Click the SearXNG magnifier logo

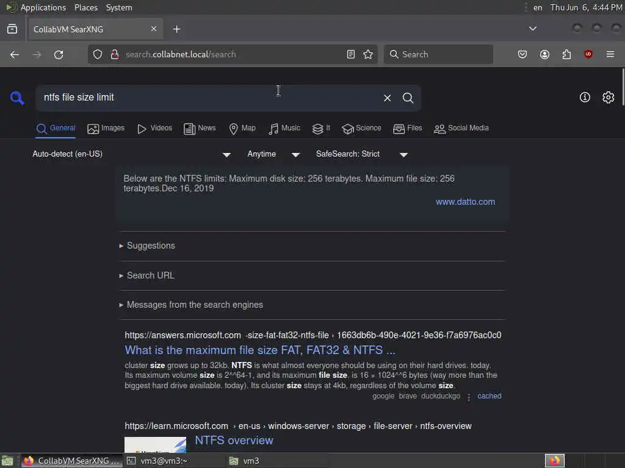pyautogui.click(x=17, y=97)
